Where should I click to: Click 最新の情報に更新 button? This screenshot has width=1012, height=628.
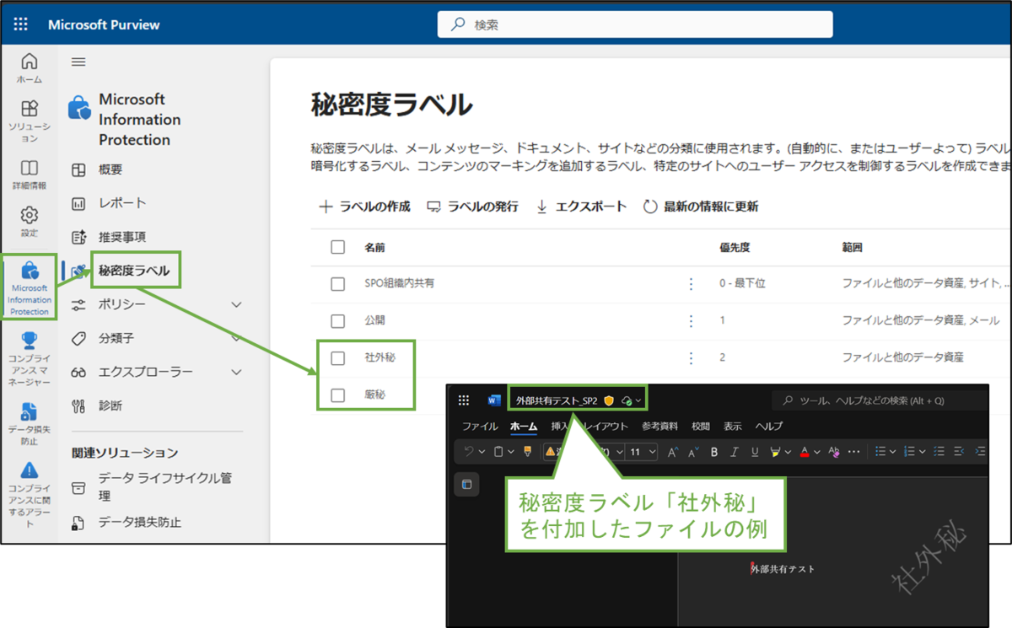pyautogui.click(x=701, y=207)
